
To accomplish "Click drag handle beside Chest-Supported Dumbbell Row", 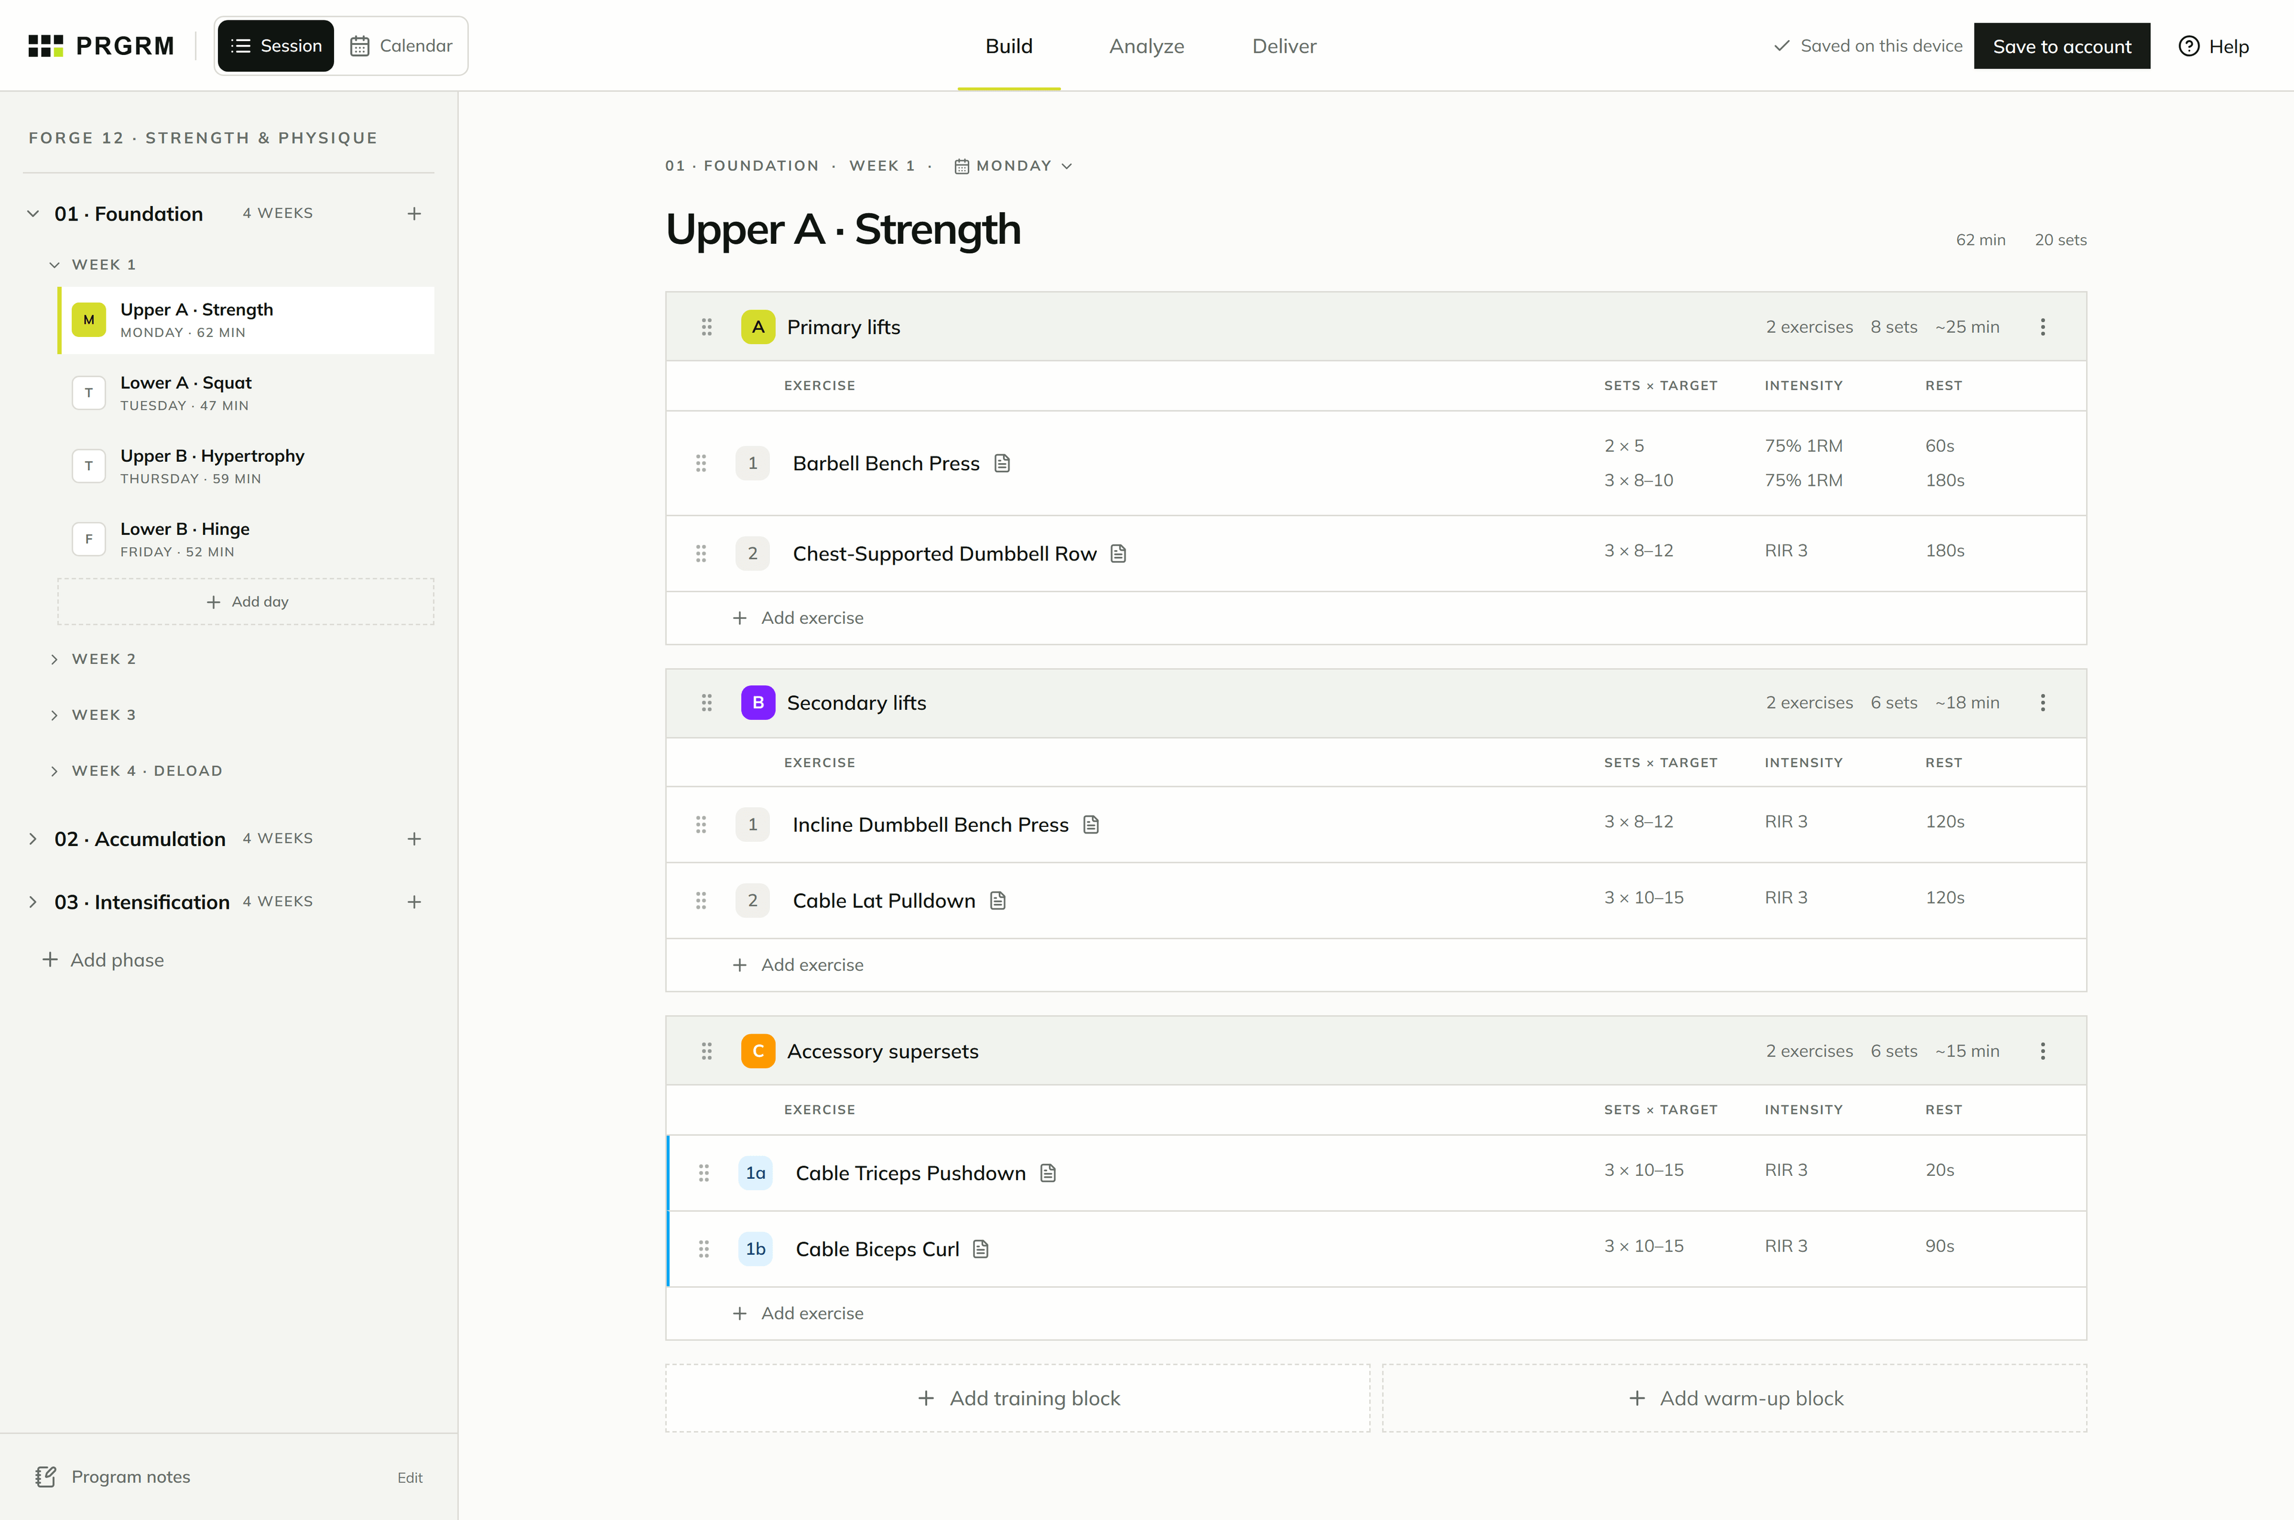I will tap(701, 553).
